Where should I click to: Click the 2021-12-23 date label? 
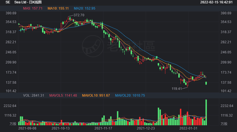pos(146,128)
